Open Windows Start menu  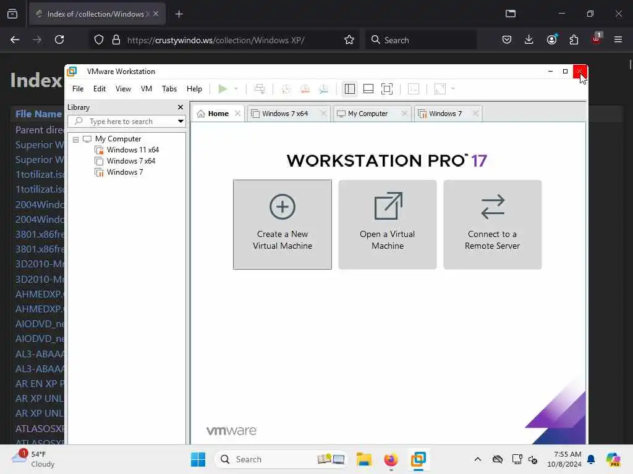click(x=198, y=459)
